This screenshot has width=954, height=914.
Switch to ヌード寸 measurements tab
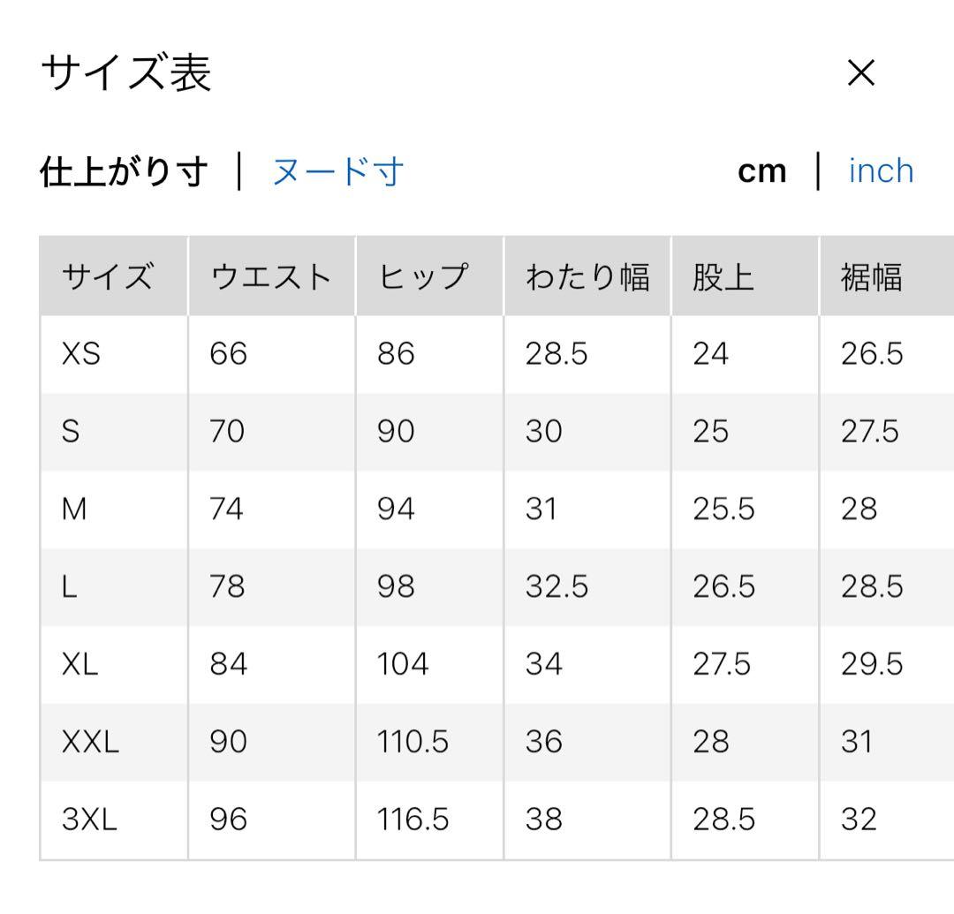click(x=338, y=171)
